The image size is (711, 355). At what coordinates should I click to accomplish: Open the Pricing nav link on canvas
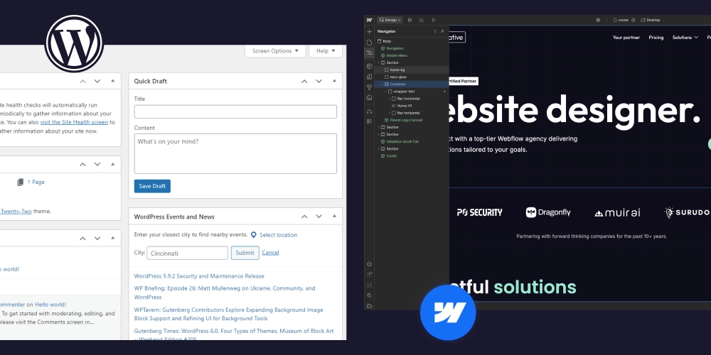(656, 38)
